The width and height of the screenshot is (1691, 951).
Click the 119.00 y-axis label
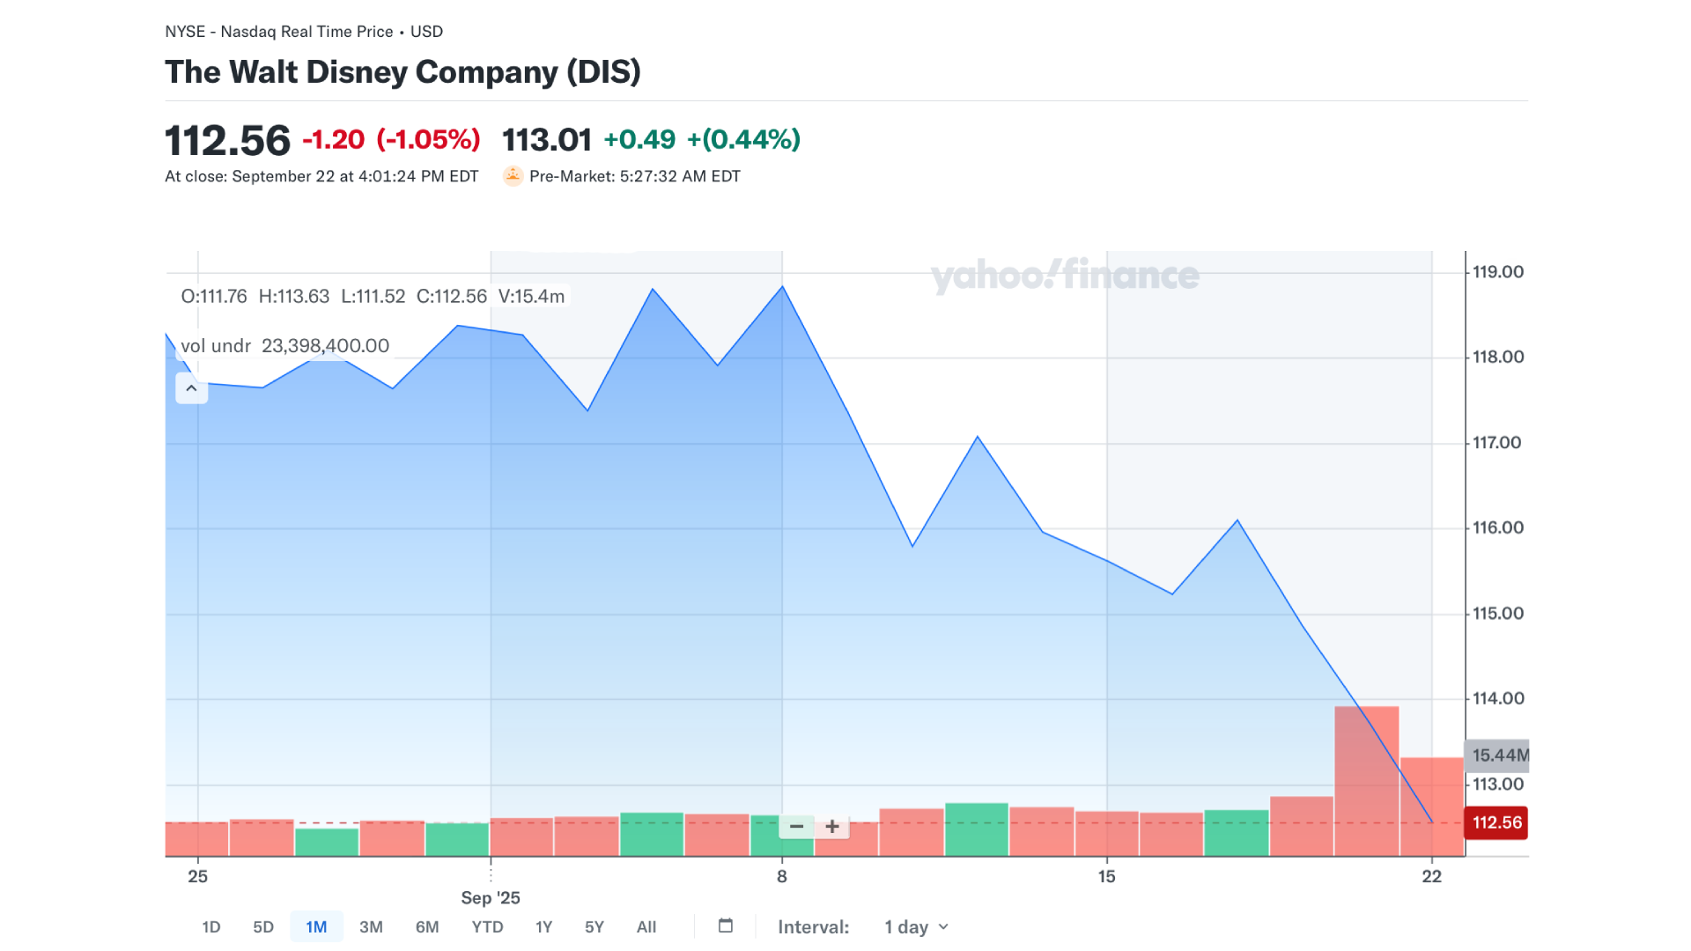point(1498,272)
